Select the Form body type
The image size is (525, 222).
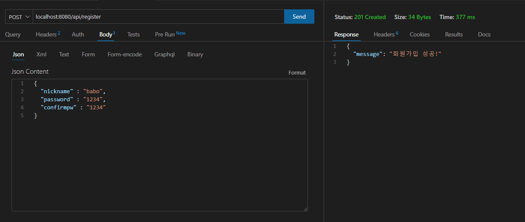coord(88,54)
